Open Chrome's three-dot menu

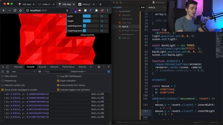(x=108, y=10)
